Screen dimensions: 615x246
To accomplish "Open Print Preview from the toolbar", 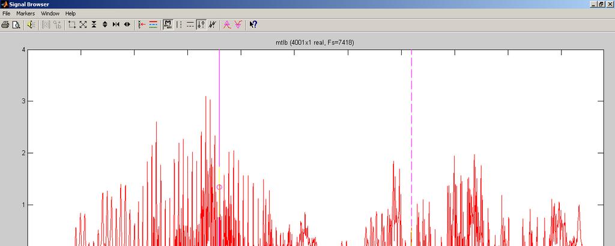I will 16,25.
